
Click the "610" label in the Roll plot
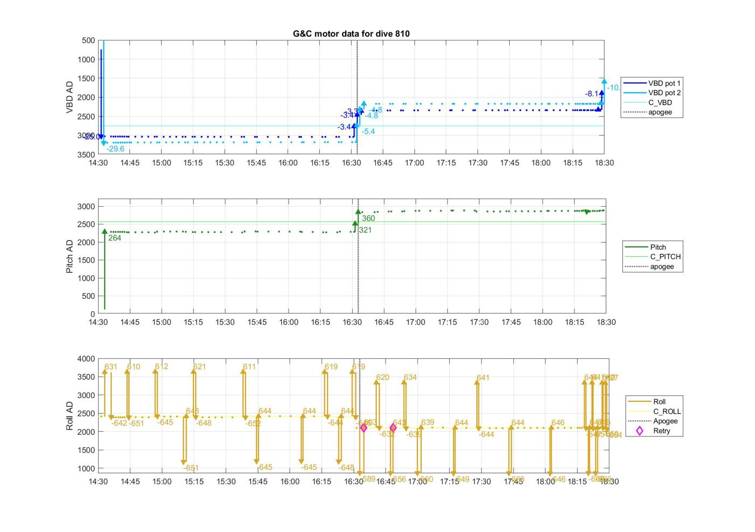click(x=134, y=367)
